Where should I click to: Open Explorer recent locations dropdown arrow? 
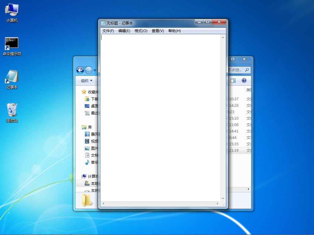point(95,70)
